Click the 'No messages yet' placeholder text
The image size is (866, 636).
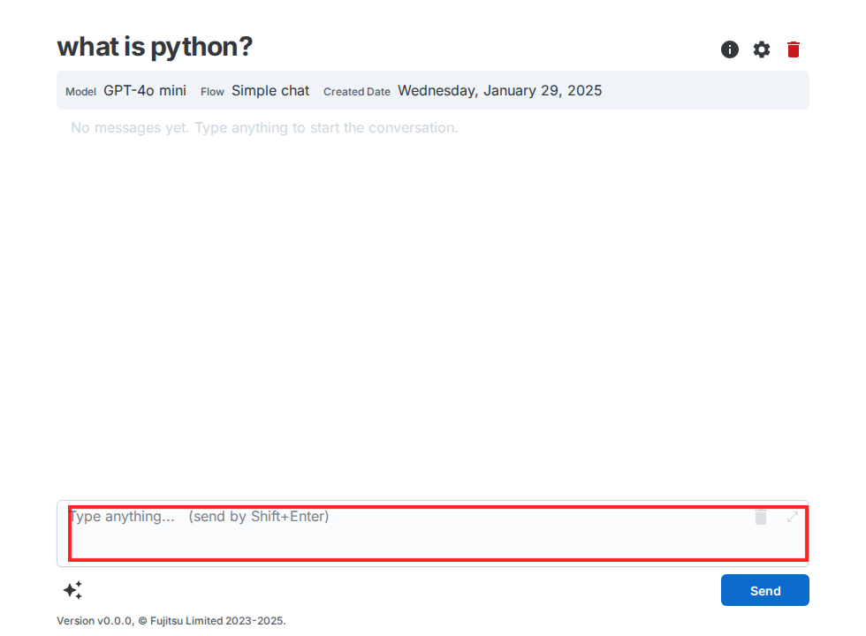[x=264, y=128]
